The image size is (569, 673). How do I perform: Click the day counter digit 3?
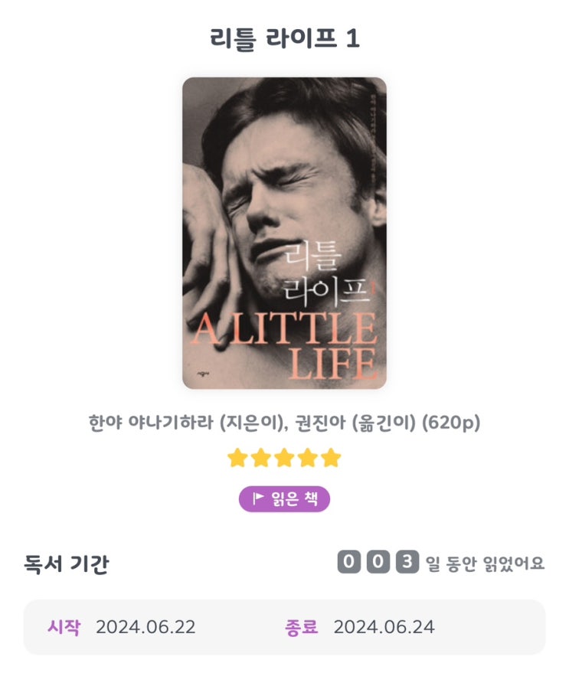[x=407, y=561]
